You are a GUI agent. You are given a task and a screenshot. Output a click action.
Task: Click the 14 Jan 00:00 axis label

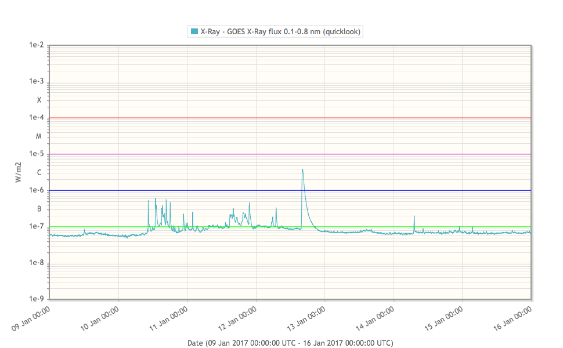pos(376,319)
